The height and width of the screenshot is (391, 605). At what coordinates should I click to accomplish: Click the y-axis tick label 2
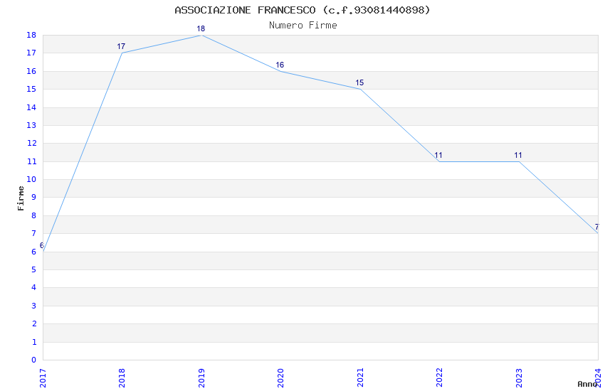(34, 323)
